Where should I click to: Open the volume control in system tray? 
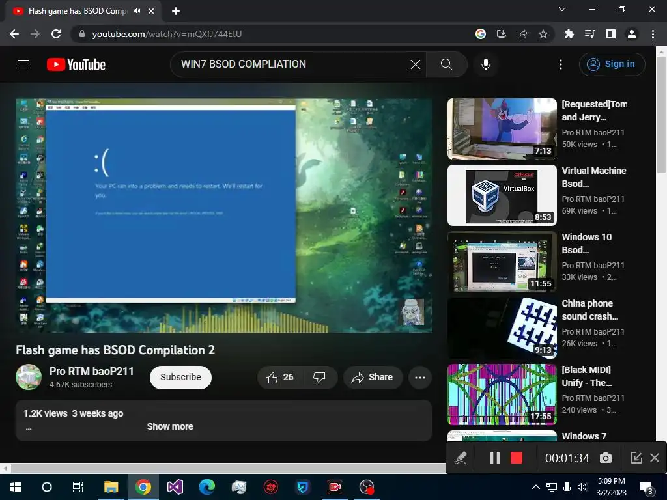click(x=582, y=487)
